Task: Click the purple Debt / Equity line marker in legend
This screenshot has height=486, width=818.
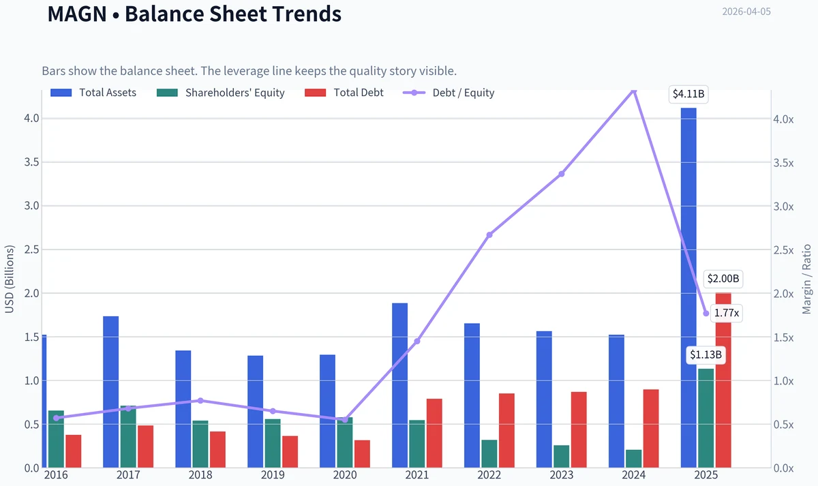Action: pos(414,93)
